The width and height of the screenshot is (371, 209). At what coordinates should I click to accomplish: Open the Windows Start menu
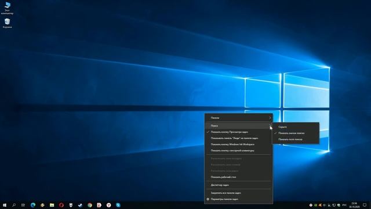click(x=5, y=205)
